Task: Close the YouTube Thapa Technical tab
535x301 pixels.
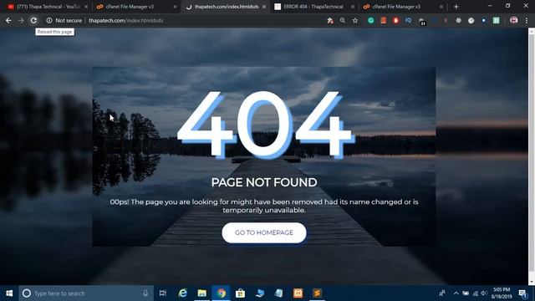Action: (x=86, y=7)
